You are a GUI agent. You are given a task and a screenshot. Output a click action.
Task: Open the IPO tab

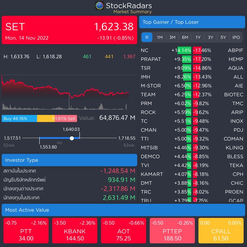(236, 37)
